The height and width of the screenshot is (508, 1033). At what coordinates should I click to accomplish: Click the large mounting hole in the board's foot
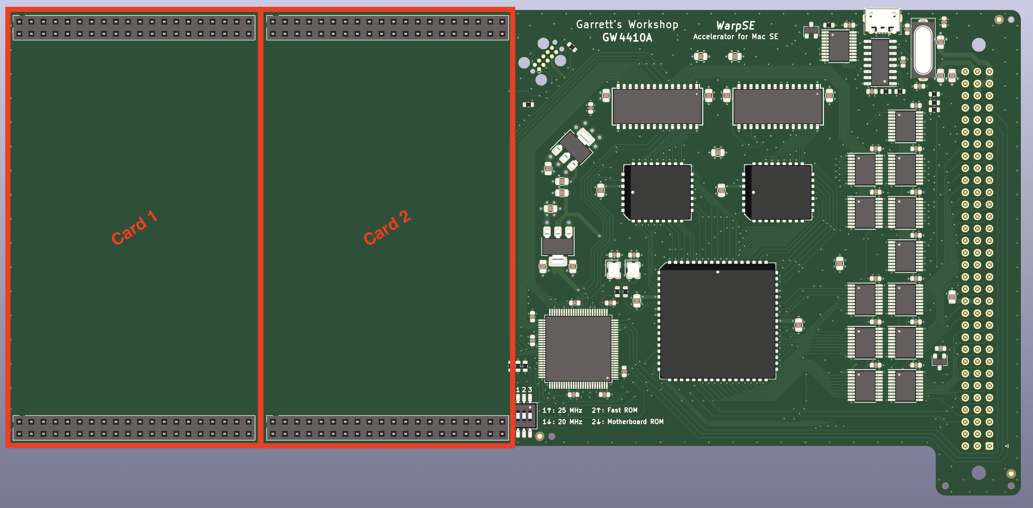point(979,472)
